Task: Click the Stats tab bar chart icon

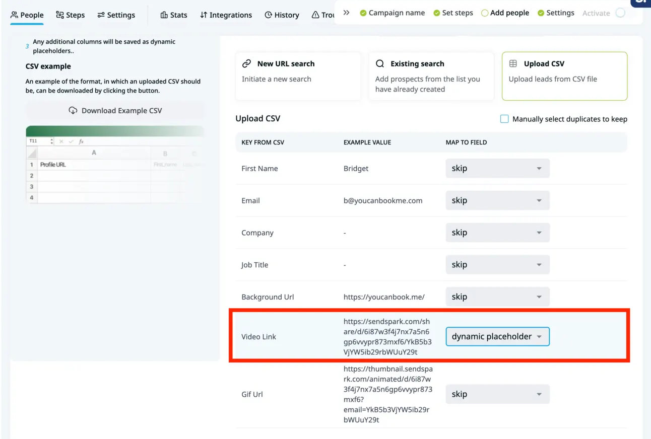Action: (x=164, y=15)
